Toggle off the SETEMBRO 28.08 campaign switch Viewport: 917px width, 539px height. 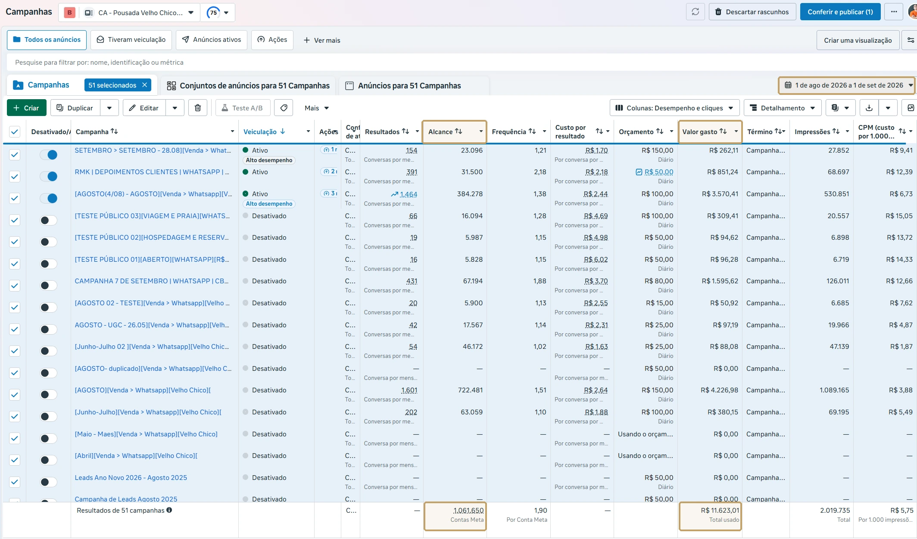49,155
